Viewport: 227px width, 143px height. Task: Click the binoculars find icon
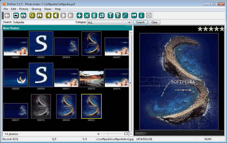coord(40,15)
